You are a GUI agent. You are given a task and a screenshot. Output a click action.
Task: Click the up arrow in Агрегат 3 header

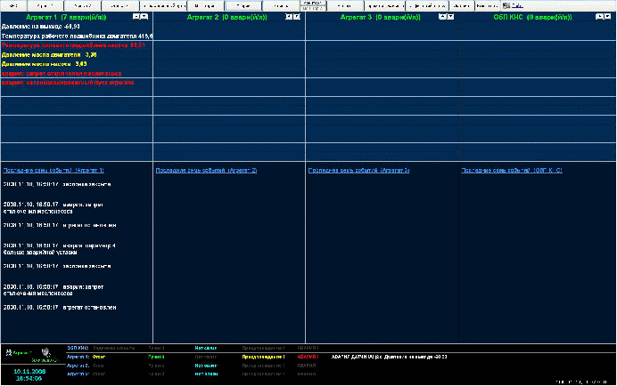pyautogui.click(x=442, y=17)
